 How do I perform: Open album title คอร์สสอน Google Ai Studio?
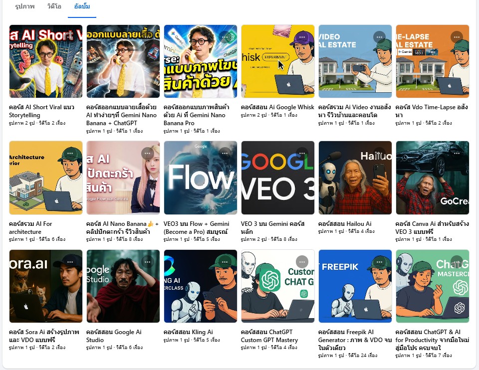[x=114, y=336]
